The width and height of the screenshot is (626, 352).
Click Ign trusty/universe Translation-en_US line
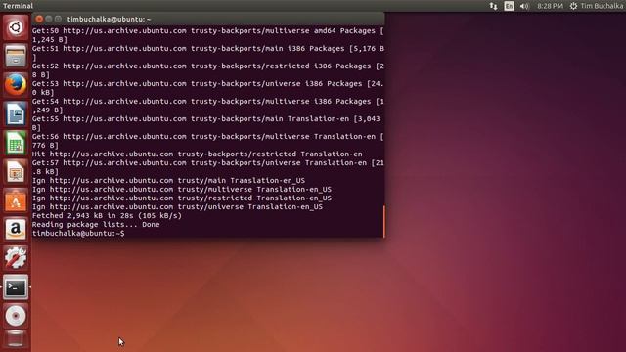(x=177, y=206)
